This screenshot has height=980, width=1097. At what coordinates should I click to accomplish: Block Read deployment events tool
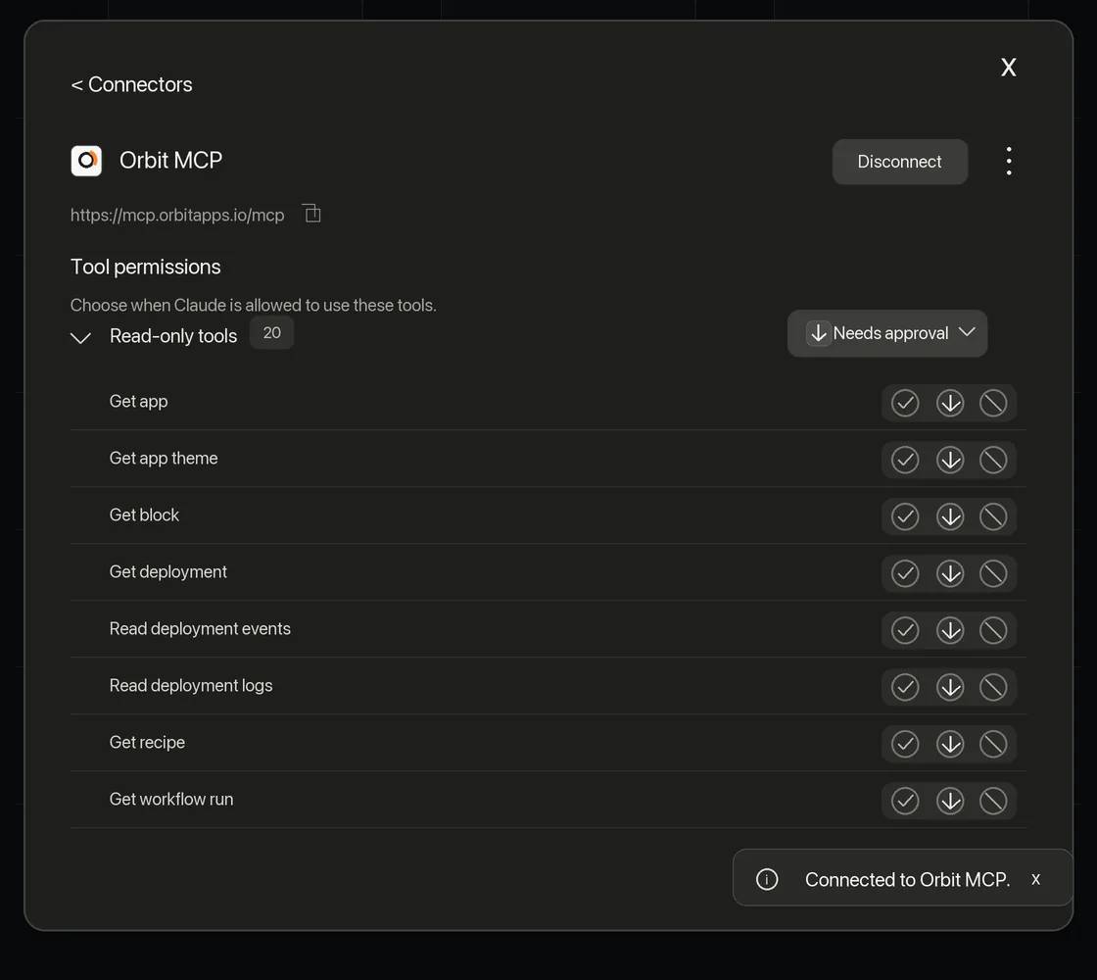(993, 630)
